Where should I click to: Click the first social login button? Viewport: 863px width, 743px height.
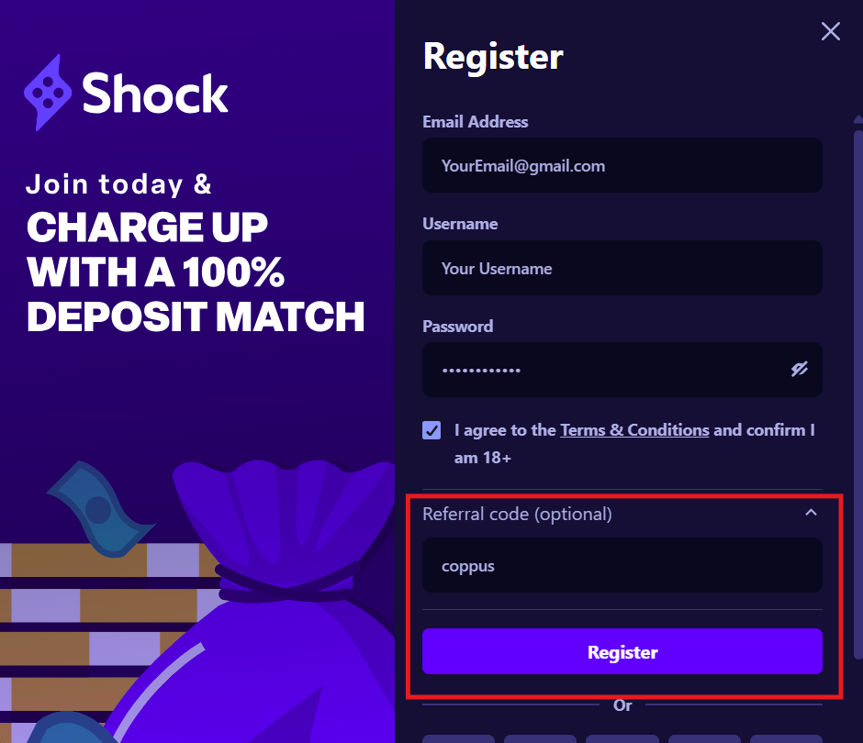(x=458, y=737)
